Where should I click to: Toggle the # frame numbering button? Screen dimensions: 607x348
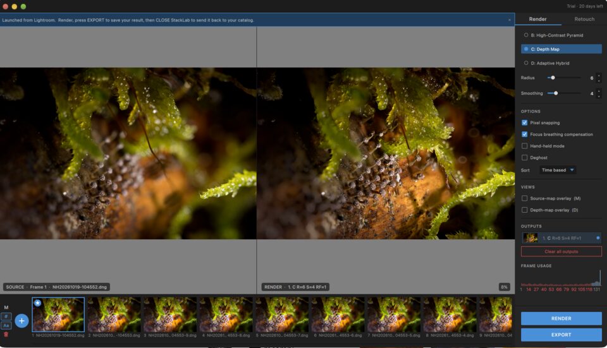coord(6,316)
